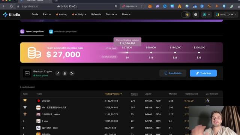Image resolution: width=240 pixels, height=135 pixels.
Task: Click the Individual Competition person icon
Action: [51, 31]
